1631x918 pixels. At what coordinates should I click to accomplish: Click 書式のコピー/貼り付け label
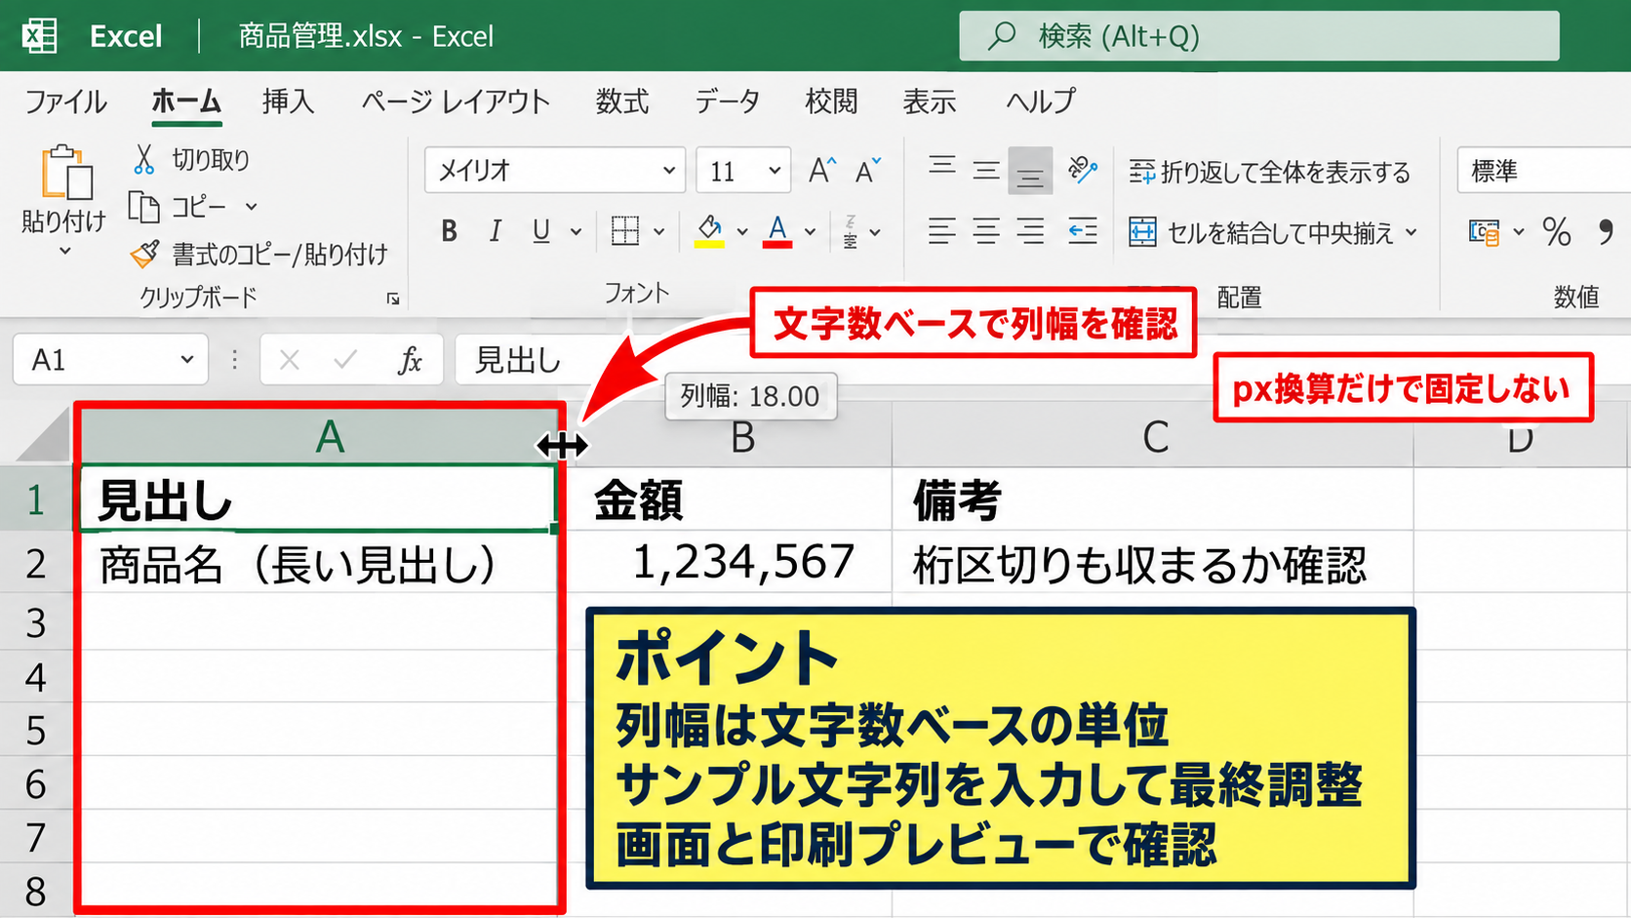(280, 255)
